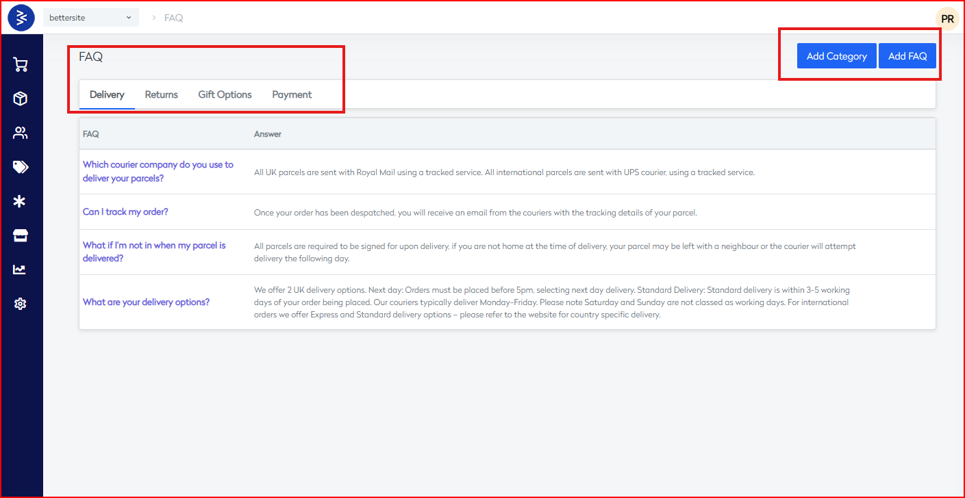Expand the bettersite site selector dropdown

pyautogui.click(x=90, y=18)
